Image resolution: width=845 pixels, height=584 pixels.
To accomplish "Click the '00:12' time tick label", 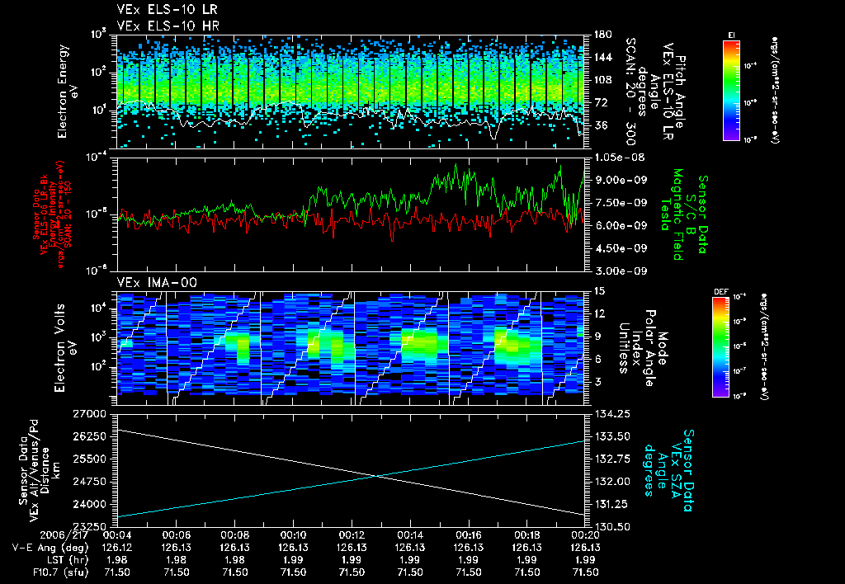I will [352, 536].
